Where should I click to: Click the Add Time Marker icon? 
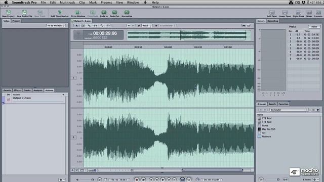(x=60, y=12)
